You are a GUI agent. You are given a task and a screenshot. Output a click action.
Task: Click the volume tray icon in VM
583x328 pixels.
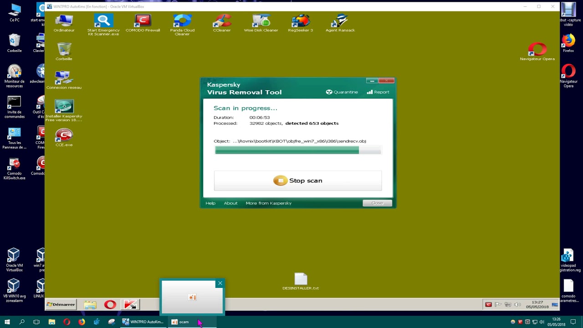517,305
